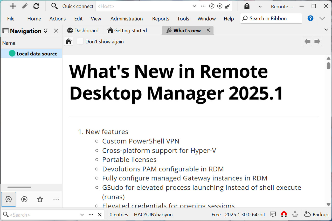332x221 pixels.
Task: Click the red magnet icon in status bar
Action: (284, 214)
